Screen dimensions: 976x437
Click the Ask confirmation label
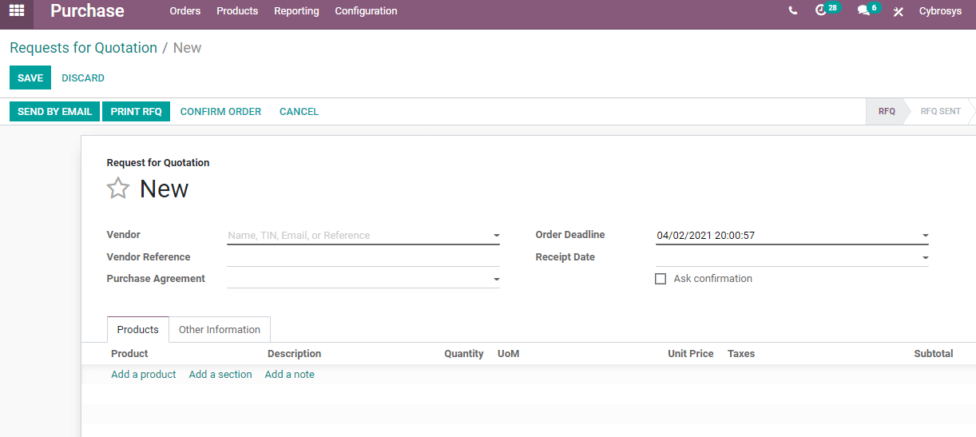coord(712,279)
